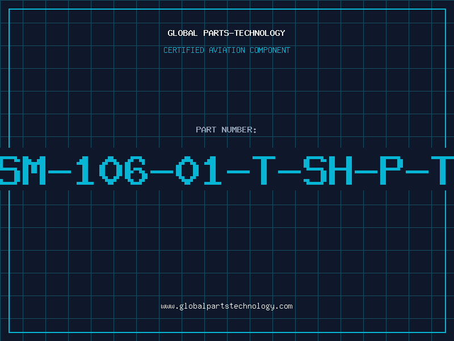
Task: Select the final T at part number end
Action: coord(443,170)
